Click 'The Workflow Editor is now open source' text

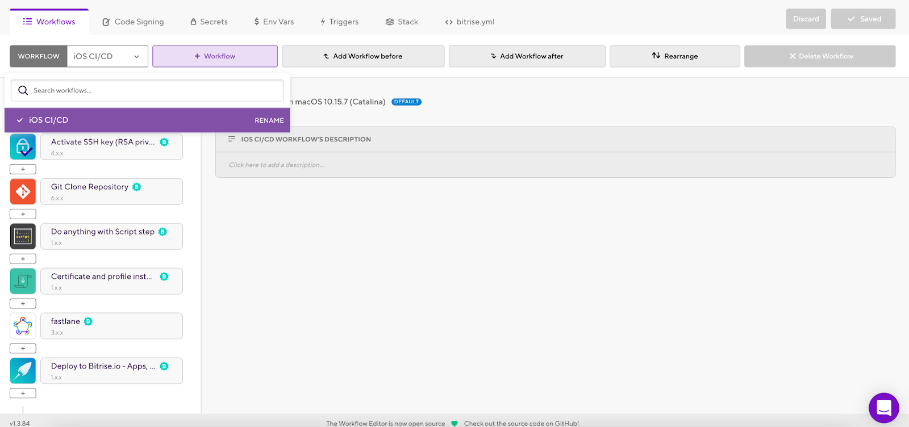pos(386,424)
